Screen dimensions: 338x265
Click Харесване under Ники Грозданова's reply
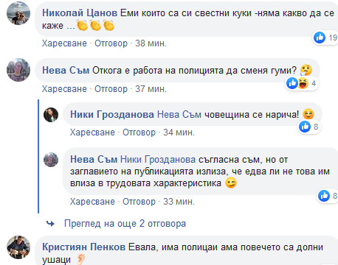(92, 132)
